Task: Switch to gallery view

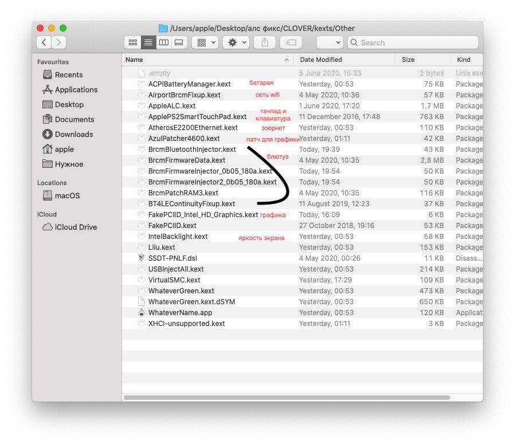Action: (179, 42)
